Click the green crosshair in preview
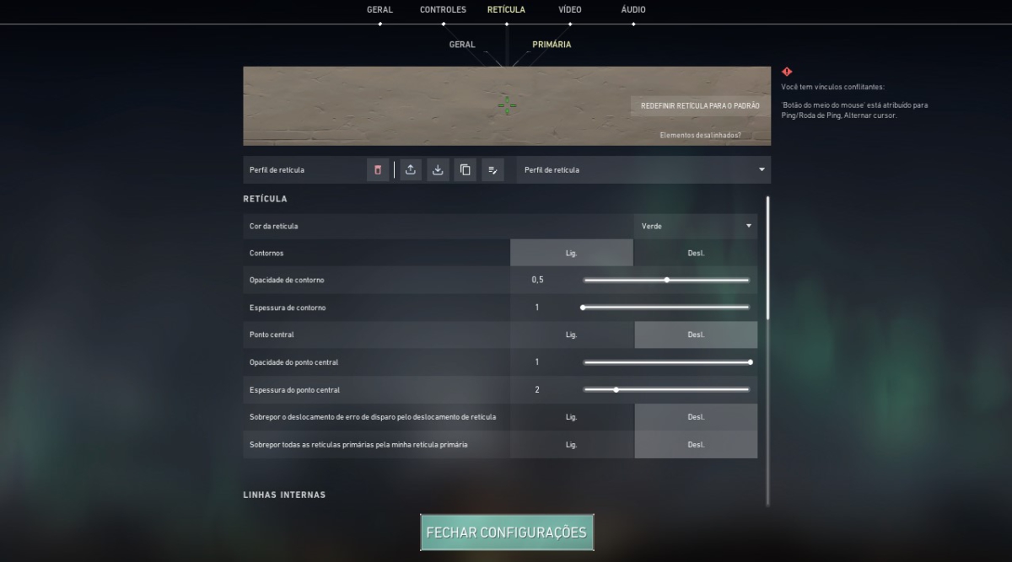 point(506,105)
